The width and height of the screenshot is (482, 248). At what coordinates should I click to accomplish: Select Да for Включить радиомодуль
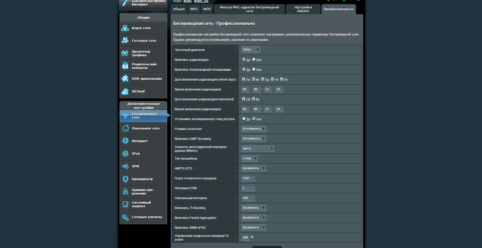(244, 60)
